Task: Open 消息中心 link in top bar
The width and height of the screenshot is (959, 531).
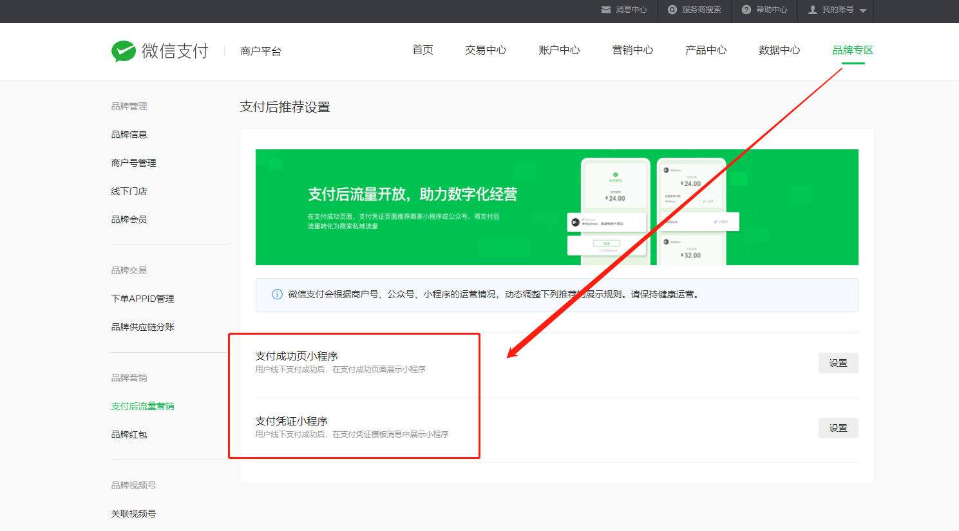Action: (631, 10)
